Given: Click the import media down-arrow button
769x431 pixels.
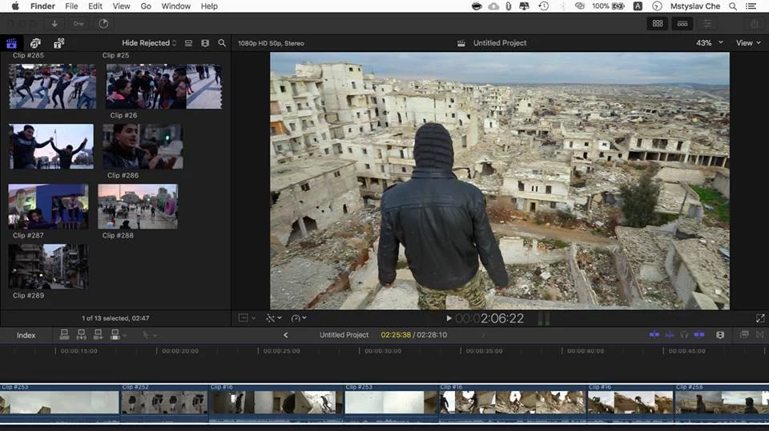Looking at the screenshot, I should pyautogui.click(x=54, y=23).
